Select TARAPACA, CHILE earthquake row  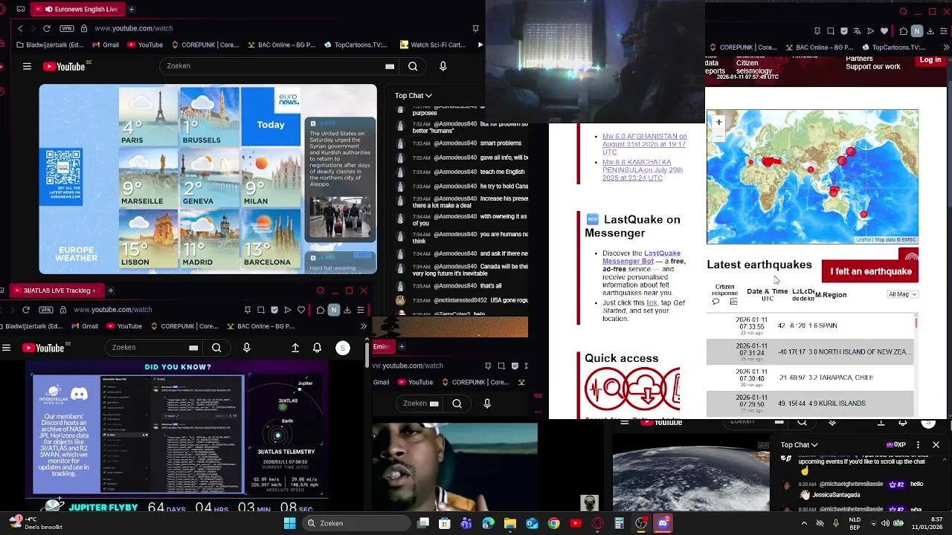coord(810,377)
